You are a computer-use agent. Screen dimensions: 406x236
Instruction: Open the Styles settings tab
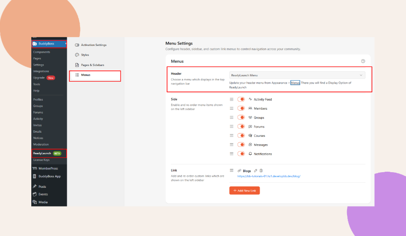click(x=85, y=55)
